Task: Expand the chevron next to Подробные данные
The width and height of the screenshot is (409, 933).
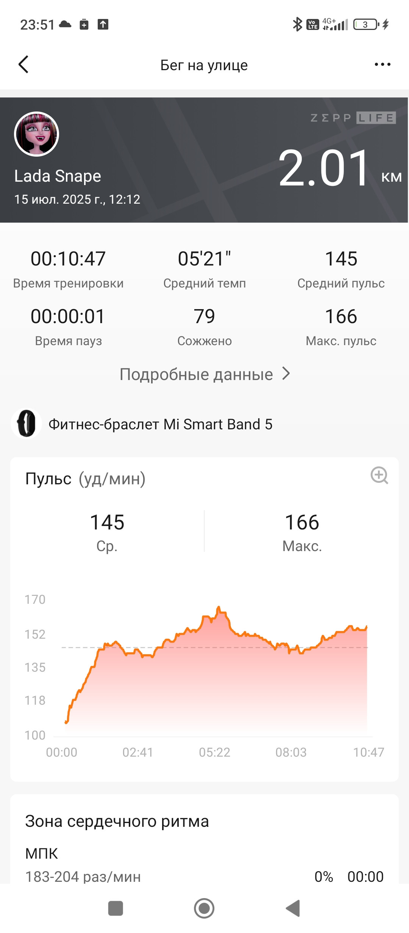Action: tap(286, 374)
